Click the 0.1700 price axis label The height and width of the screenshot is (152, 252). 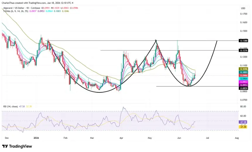pyautogui.click(x=244, y=14)
